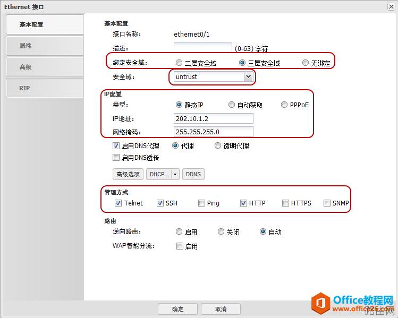Click the 网络掩码 field 255.255.255.0

214,132
